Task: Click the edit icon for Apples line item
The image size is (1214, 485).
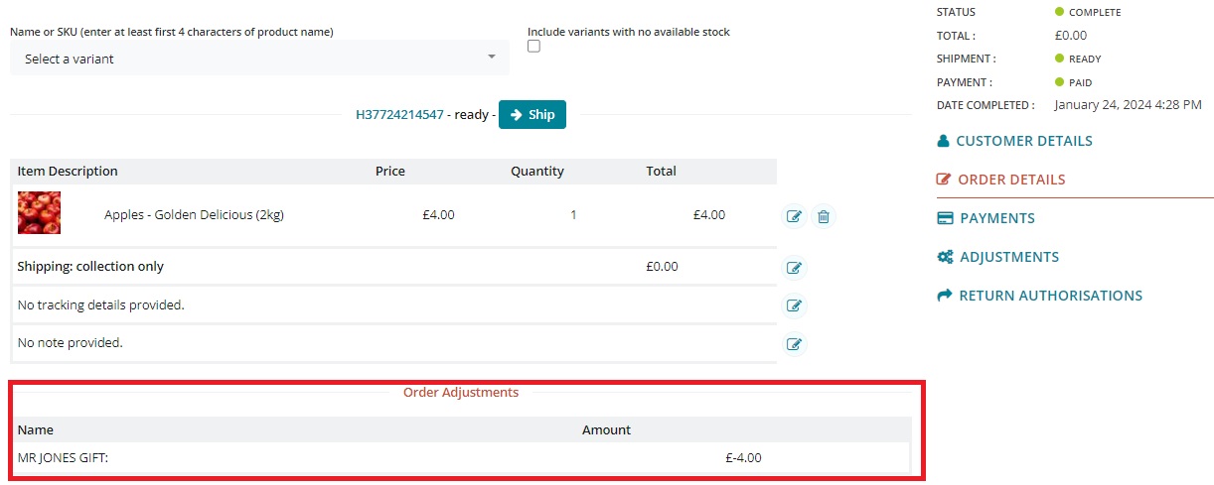Action: (x=794, y=216)
